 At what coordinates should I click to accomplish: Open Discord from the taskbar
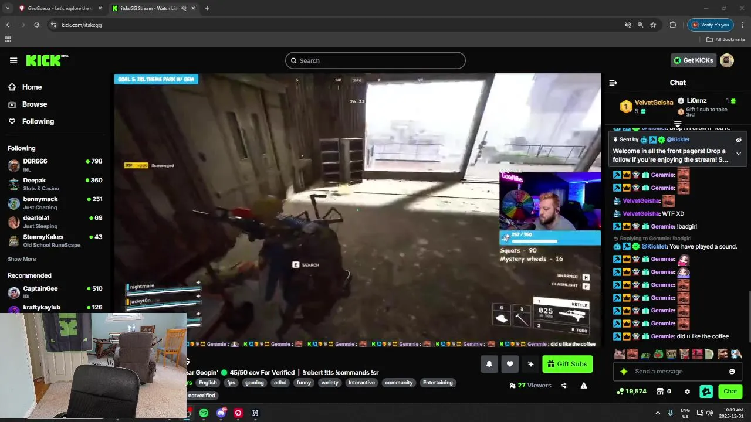pyautogui.click(x=221, y=413)
